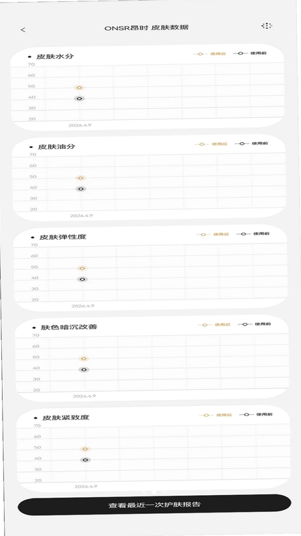Toggle 使用后 legend in 皮肤油分 chart
The height and width of the screenshot is (536, 301).
(211, 144)
